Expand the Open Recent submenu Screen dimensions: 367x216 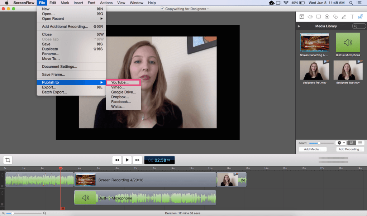[71, 19]
